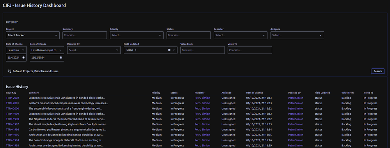Expand the Field Updated dropdown arrow

174,50
